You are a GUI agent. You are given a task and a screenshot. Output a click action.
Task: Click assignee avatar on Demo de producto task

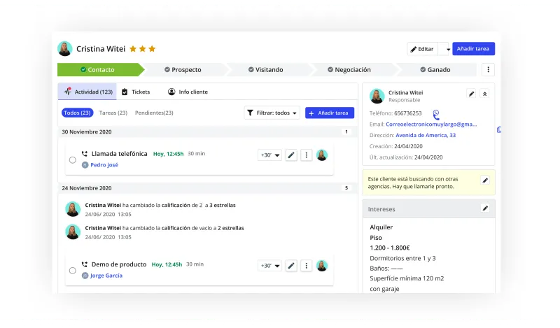coord(322,266)
